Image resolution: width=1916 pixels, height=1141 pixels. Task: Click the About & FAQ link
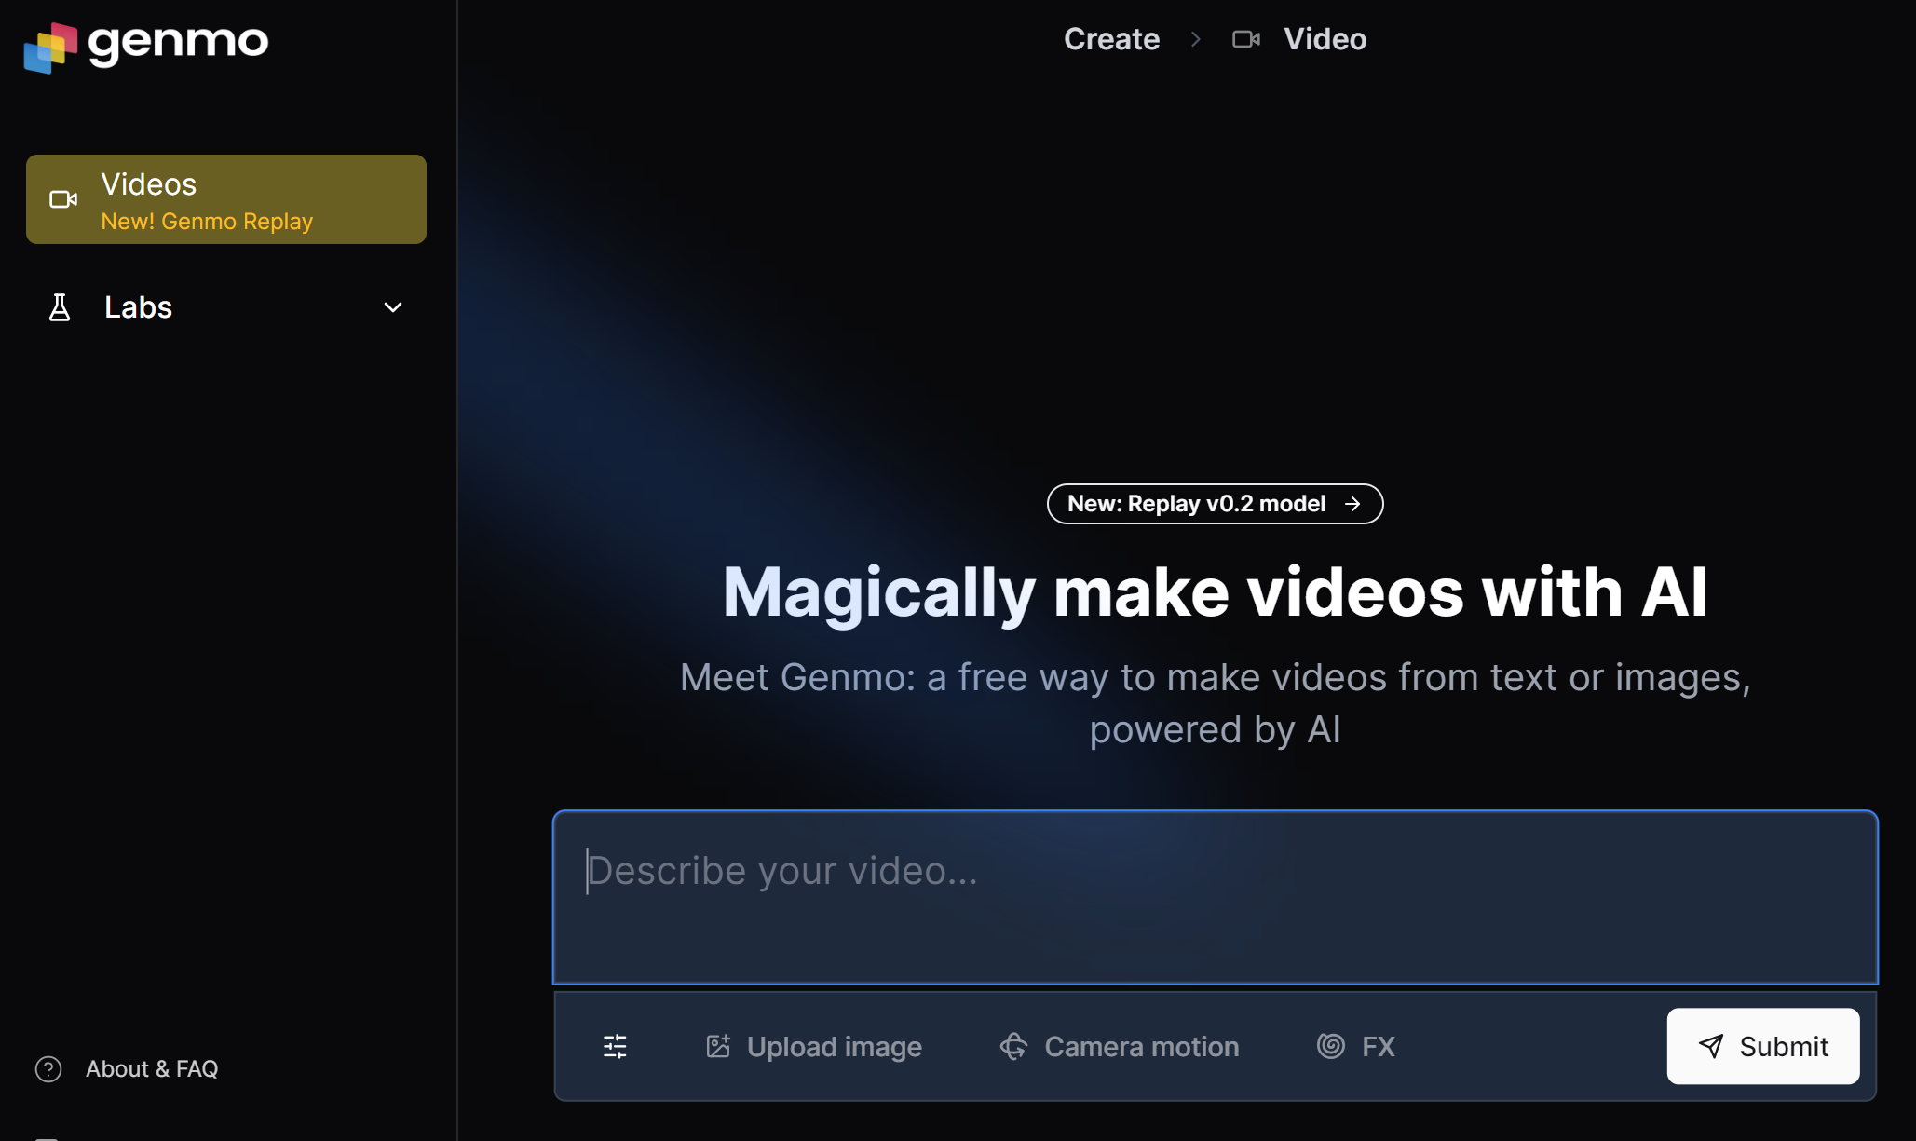pos(152,1068)
